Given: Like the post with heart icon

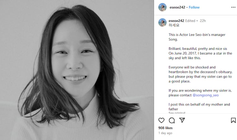Looking at the screenshot, I should click(x=161, y=120).
